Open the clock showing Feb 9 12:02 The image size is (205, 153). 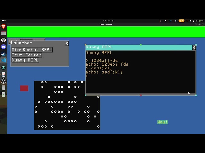pos(106,21)
